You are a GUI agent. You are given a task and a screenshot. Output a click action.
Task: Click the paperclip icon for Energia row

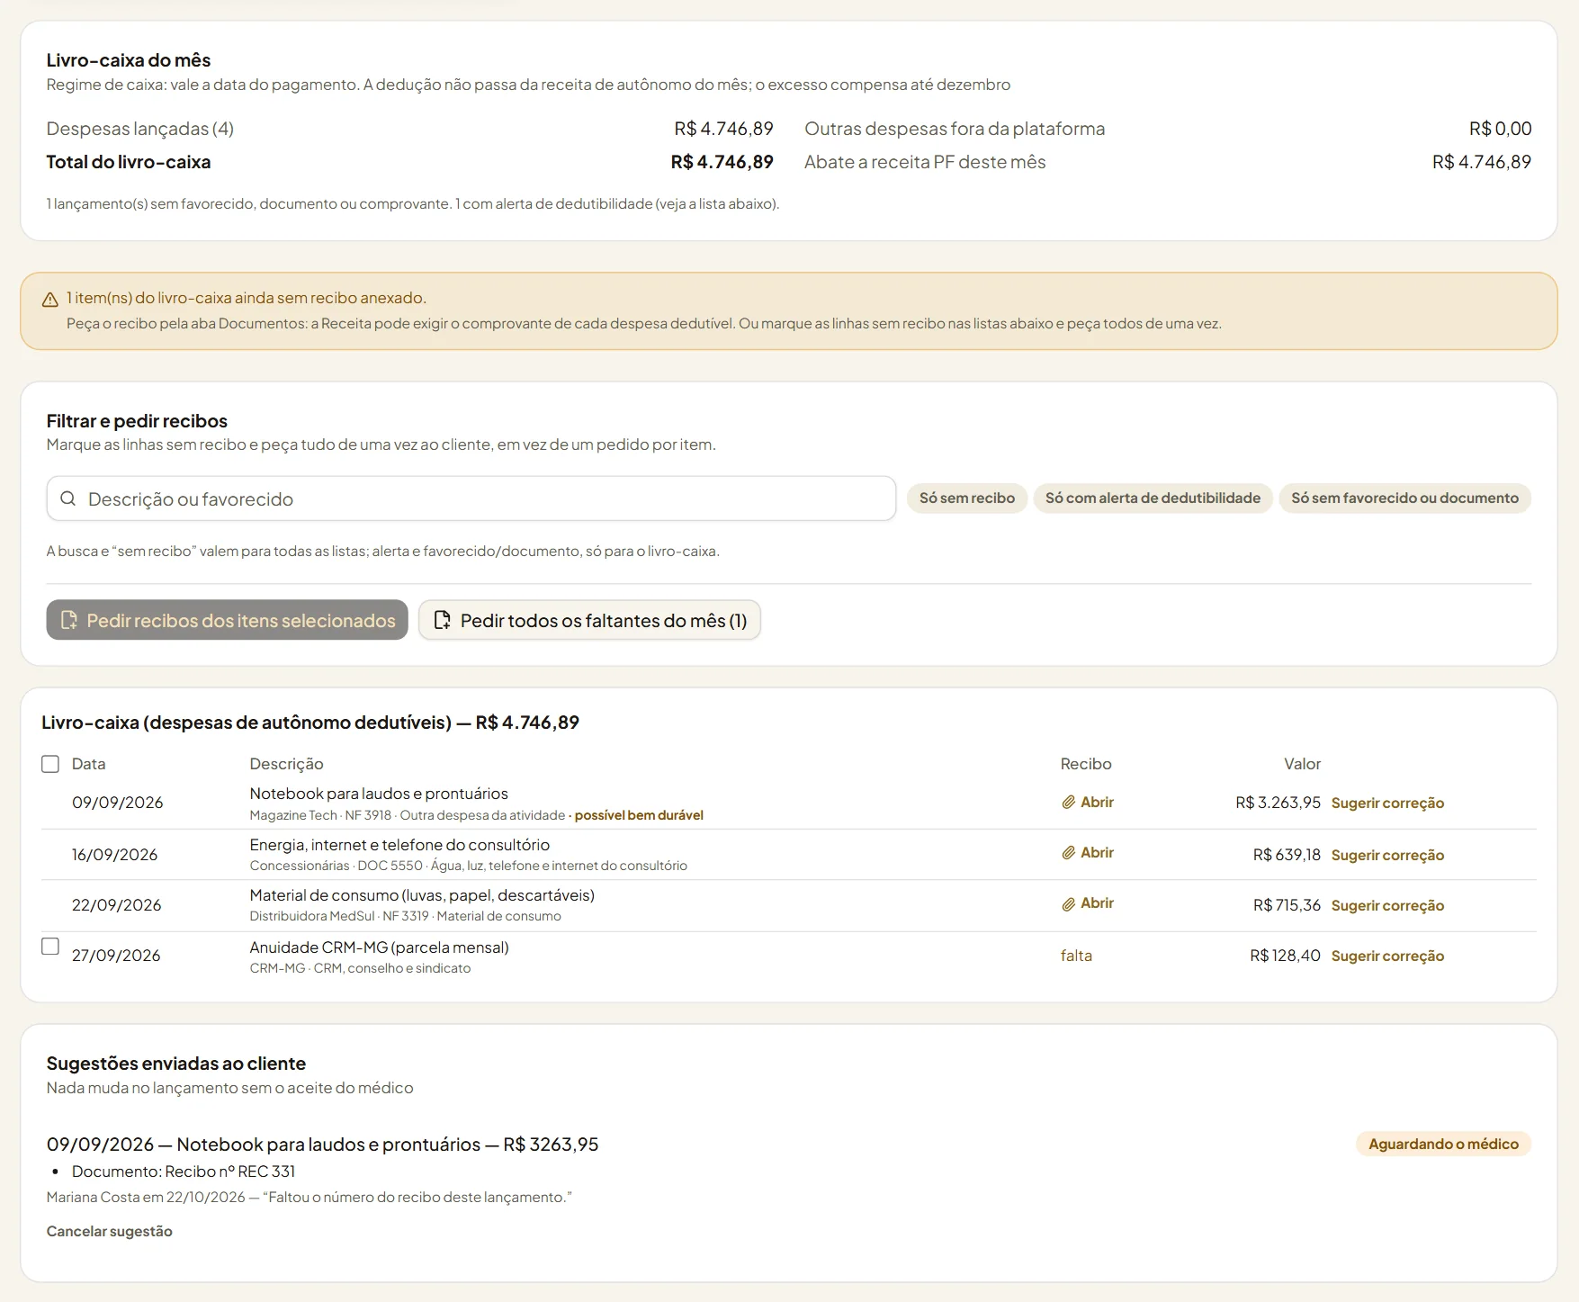[1068, 852]
